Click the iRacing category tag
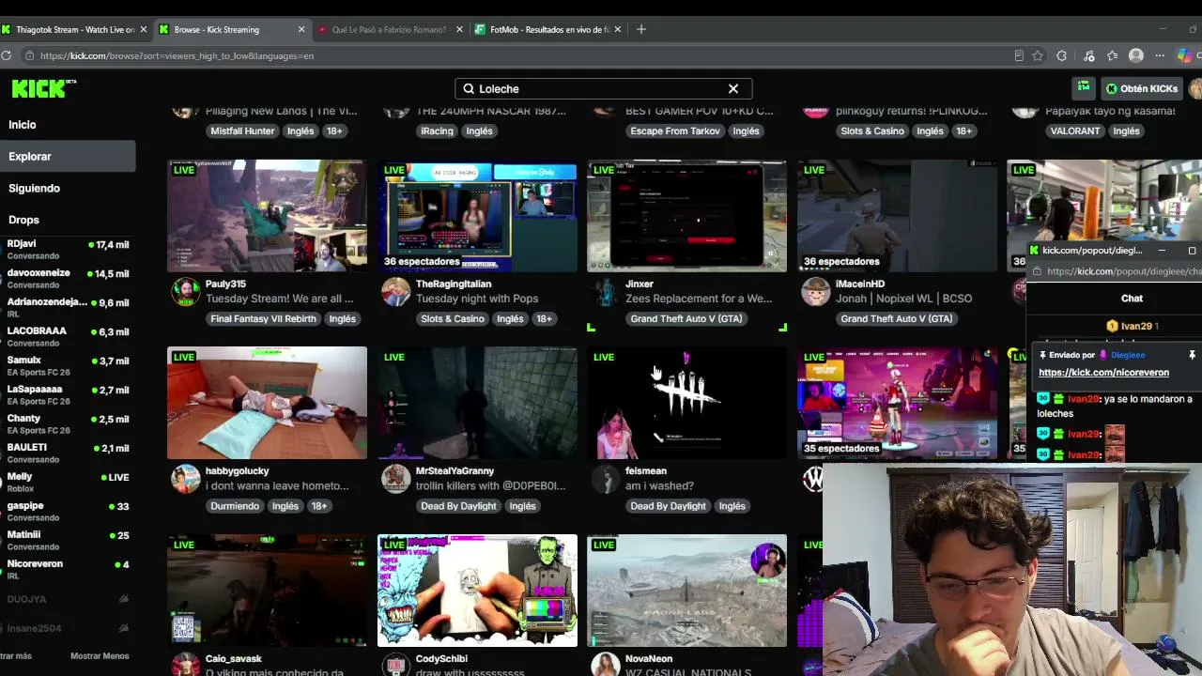 click(437, 131)
